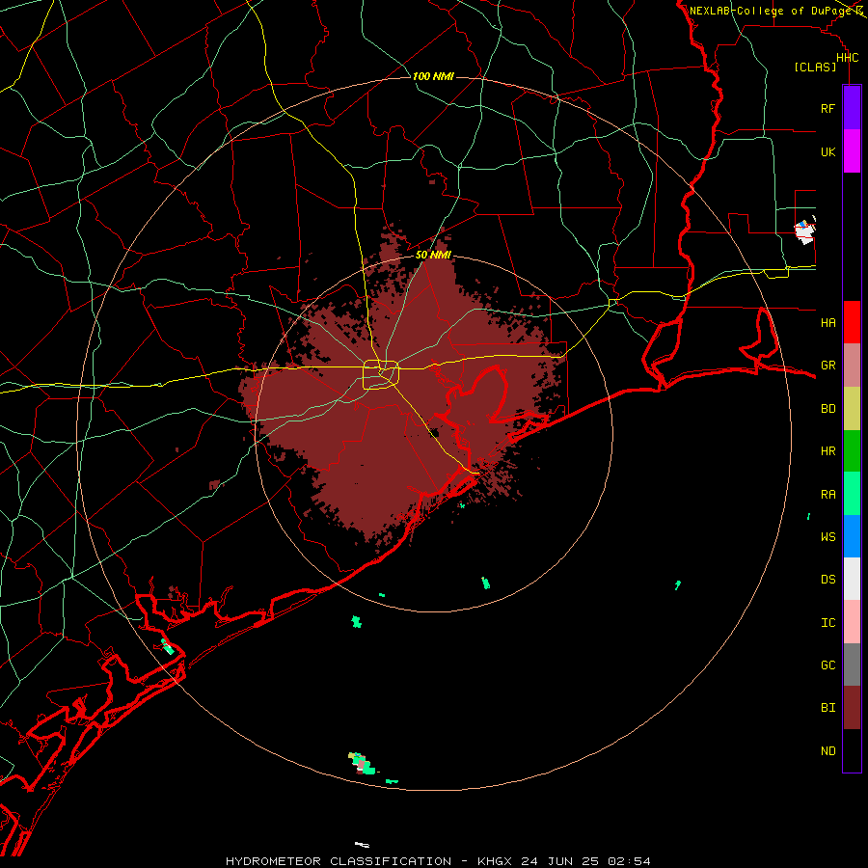Click the "HR" legend label

coord(827,451)
